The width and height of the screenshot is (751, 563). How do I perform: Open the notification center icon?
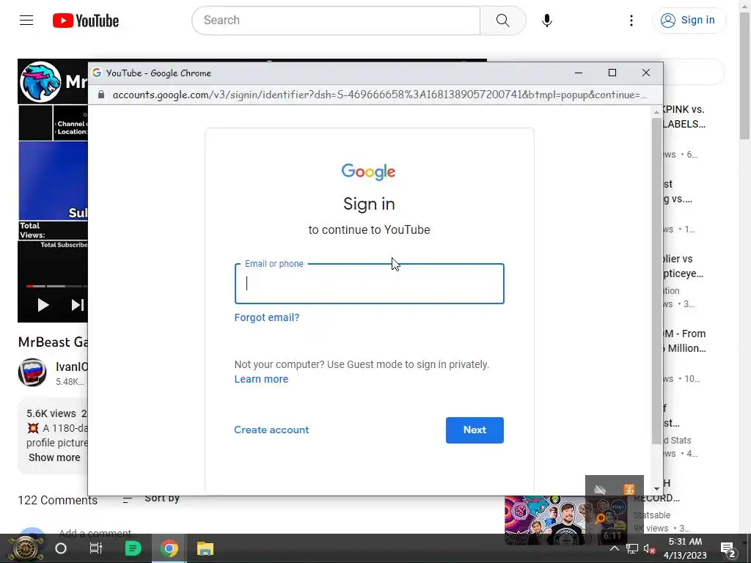coord(728,549)
